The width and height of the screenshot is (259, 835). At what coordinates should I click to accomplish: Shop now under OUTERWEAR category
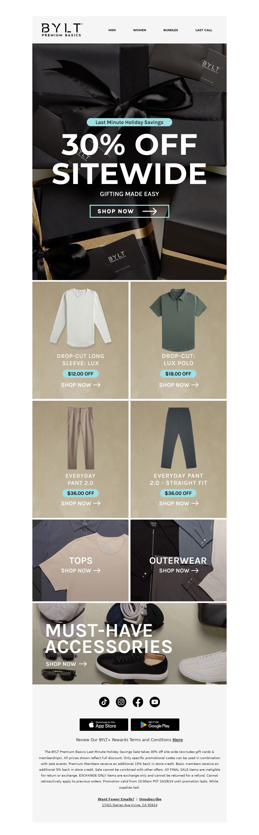[179, 570]
